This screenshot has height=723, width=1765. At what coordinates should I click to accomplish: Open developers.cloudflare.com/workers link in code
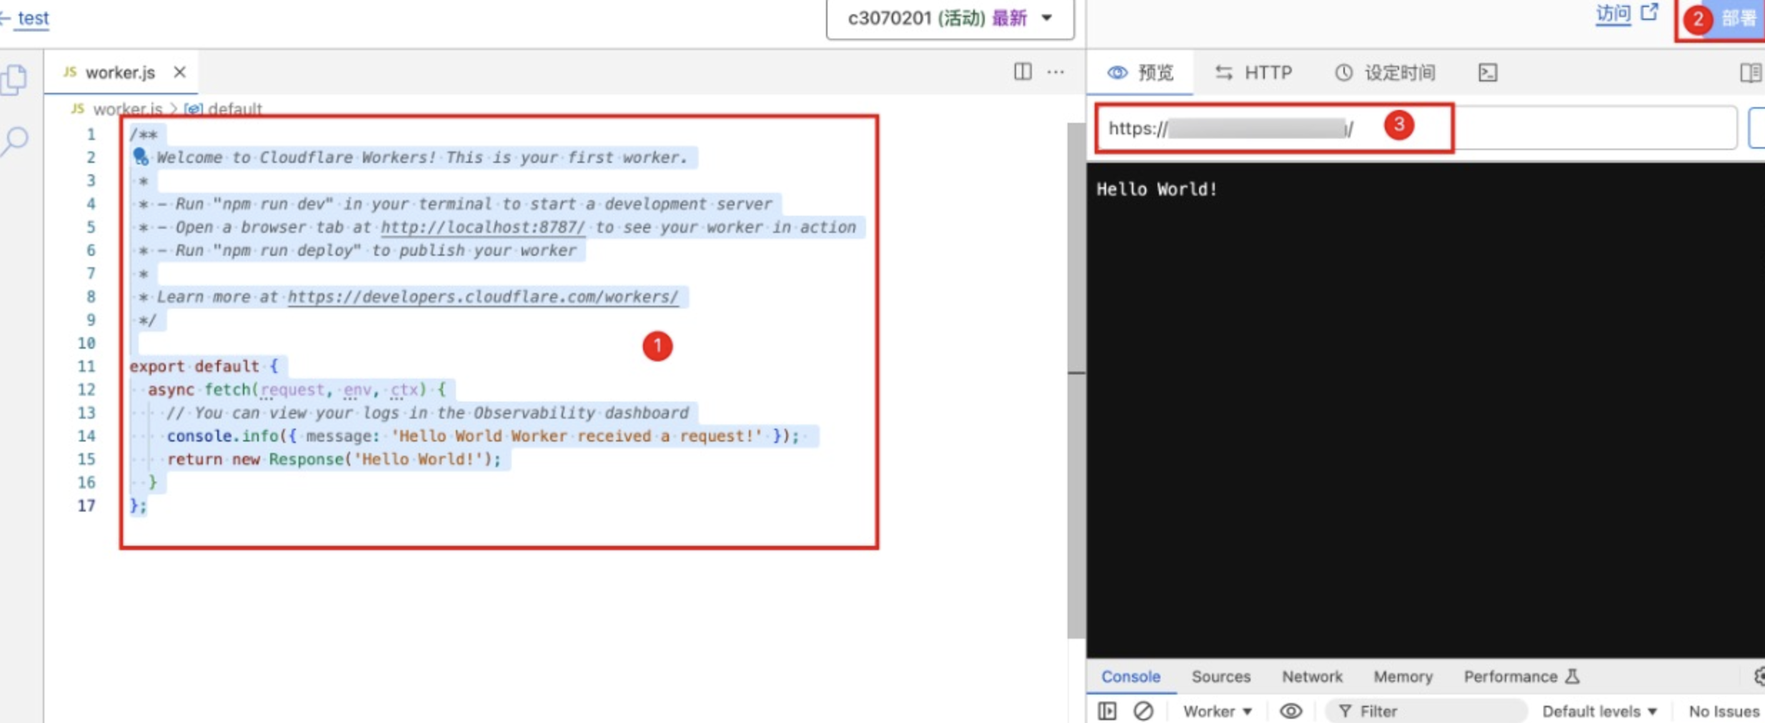click(482, 296)
